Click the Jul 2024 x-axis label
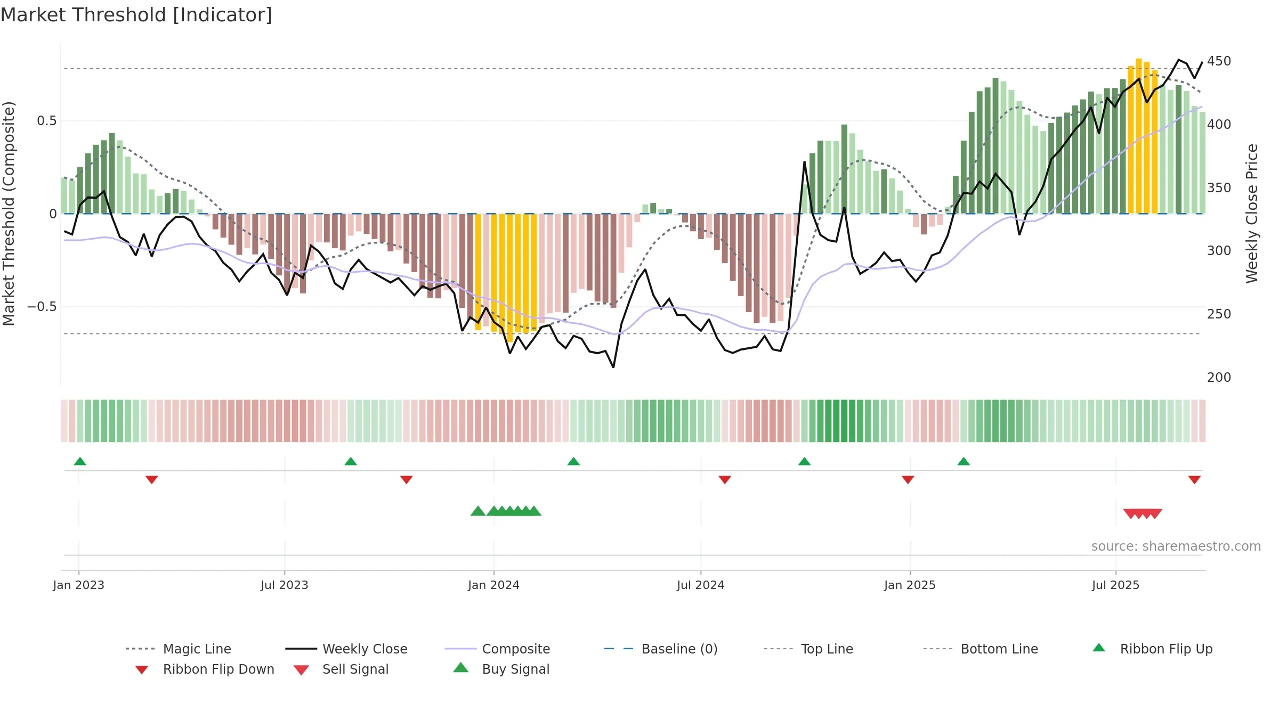Screen dimensions: 1279x719 701,585
